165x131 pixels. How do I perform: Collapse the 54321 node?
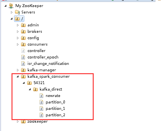coord(24,83)
